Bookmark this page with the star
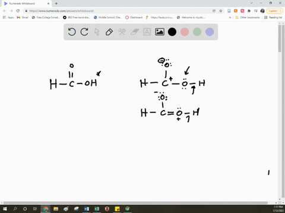 [221, 11]
